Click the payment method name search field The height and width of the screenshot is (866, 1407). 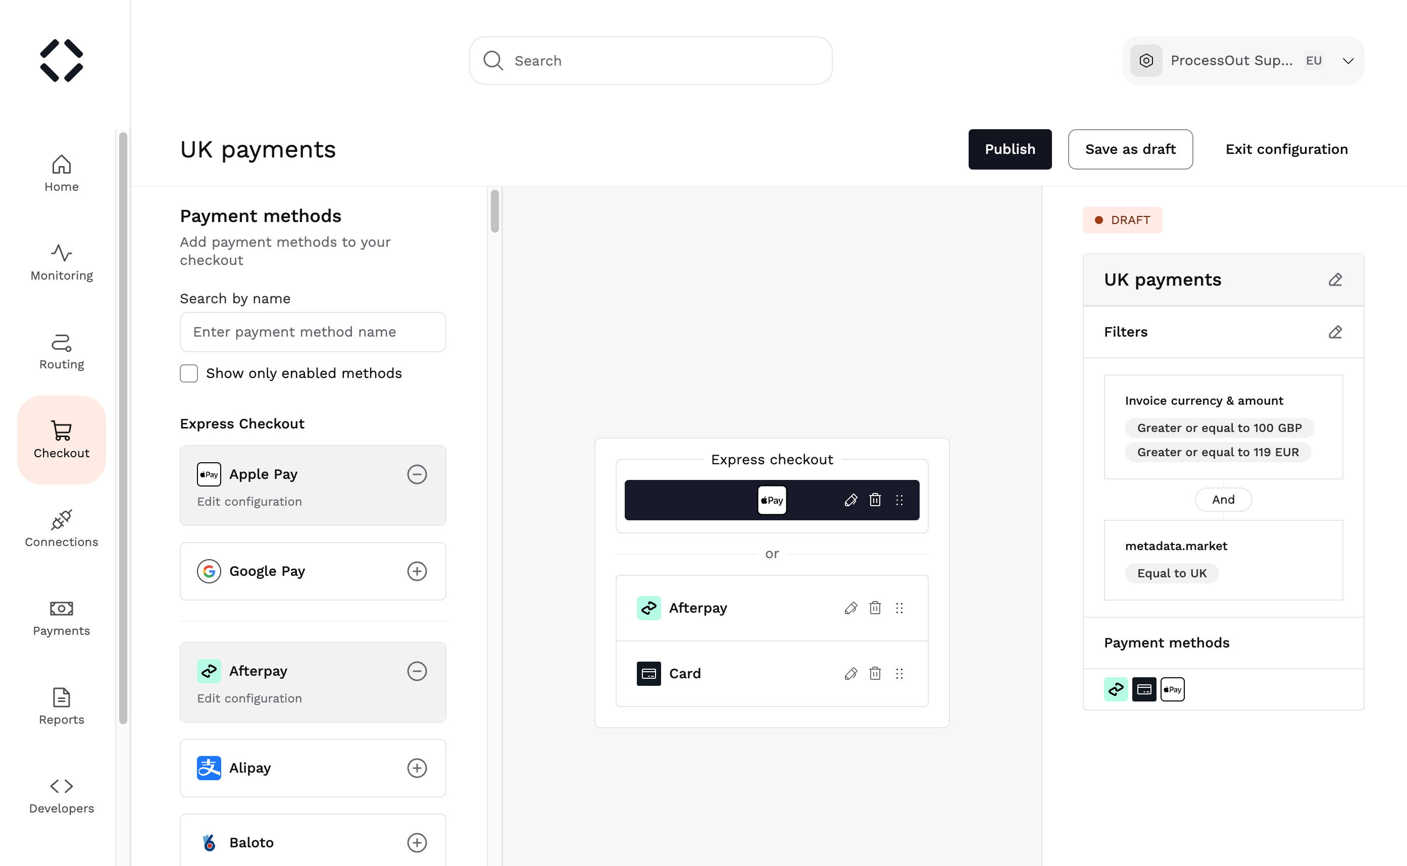point(313,332)
